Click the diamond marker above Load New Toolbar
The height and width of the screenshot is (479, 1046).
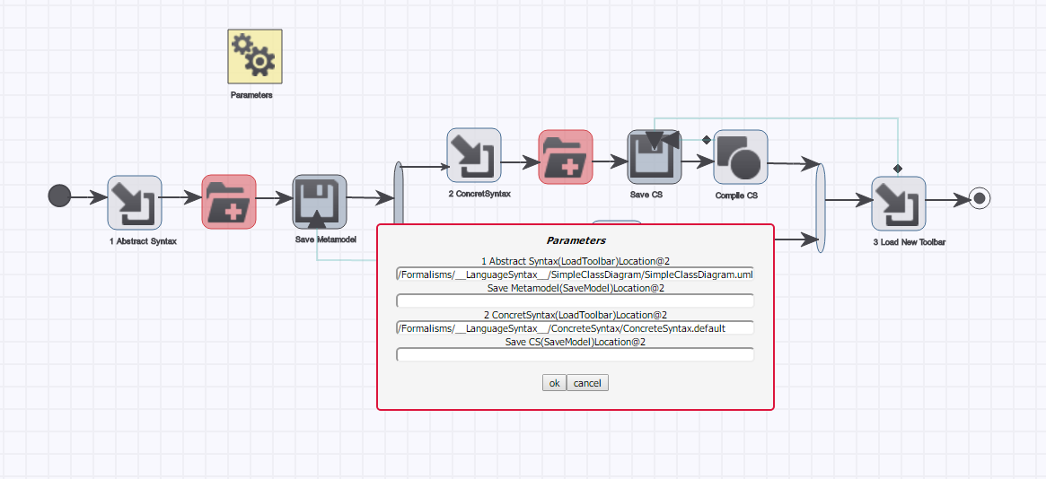click(897, 169)
